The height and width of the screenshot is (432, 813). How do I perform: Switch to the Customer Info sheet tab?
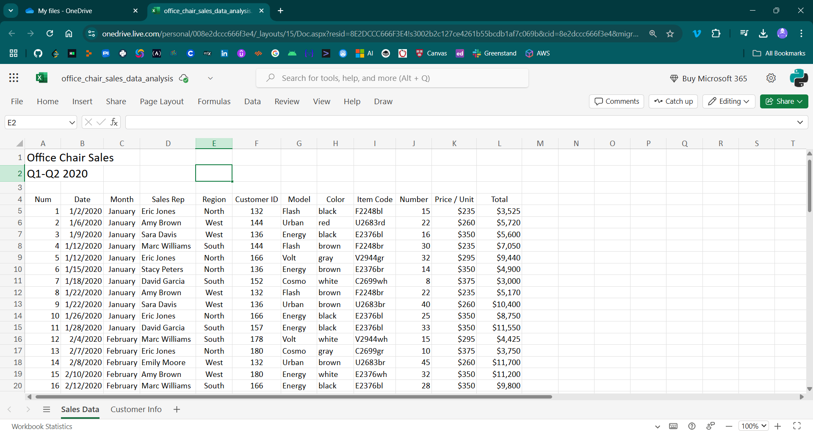(136, 410)
